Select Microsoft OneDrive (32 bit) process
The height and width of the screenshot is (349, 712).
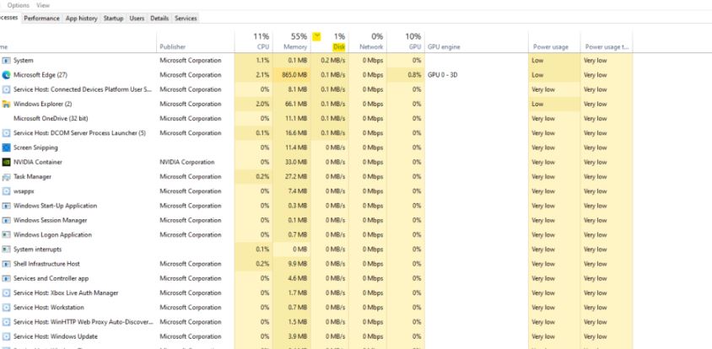point(51,119)
